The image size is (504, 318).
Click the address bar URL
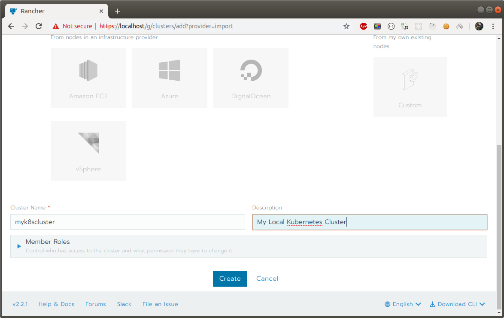pyautogui.click(x=166, y=26)
